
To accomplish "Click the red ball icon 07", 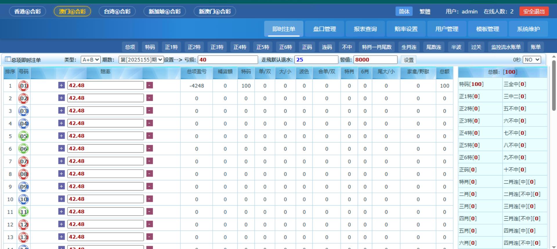I will point(23,162).
